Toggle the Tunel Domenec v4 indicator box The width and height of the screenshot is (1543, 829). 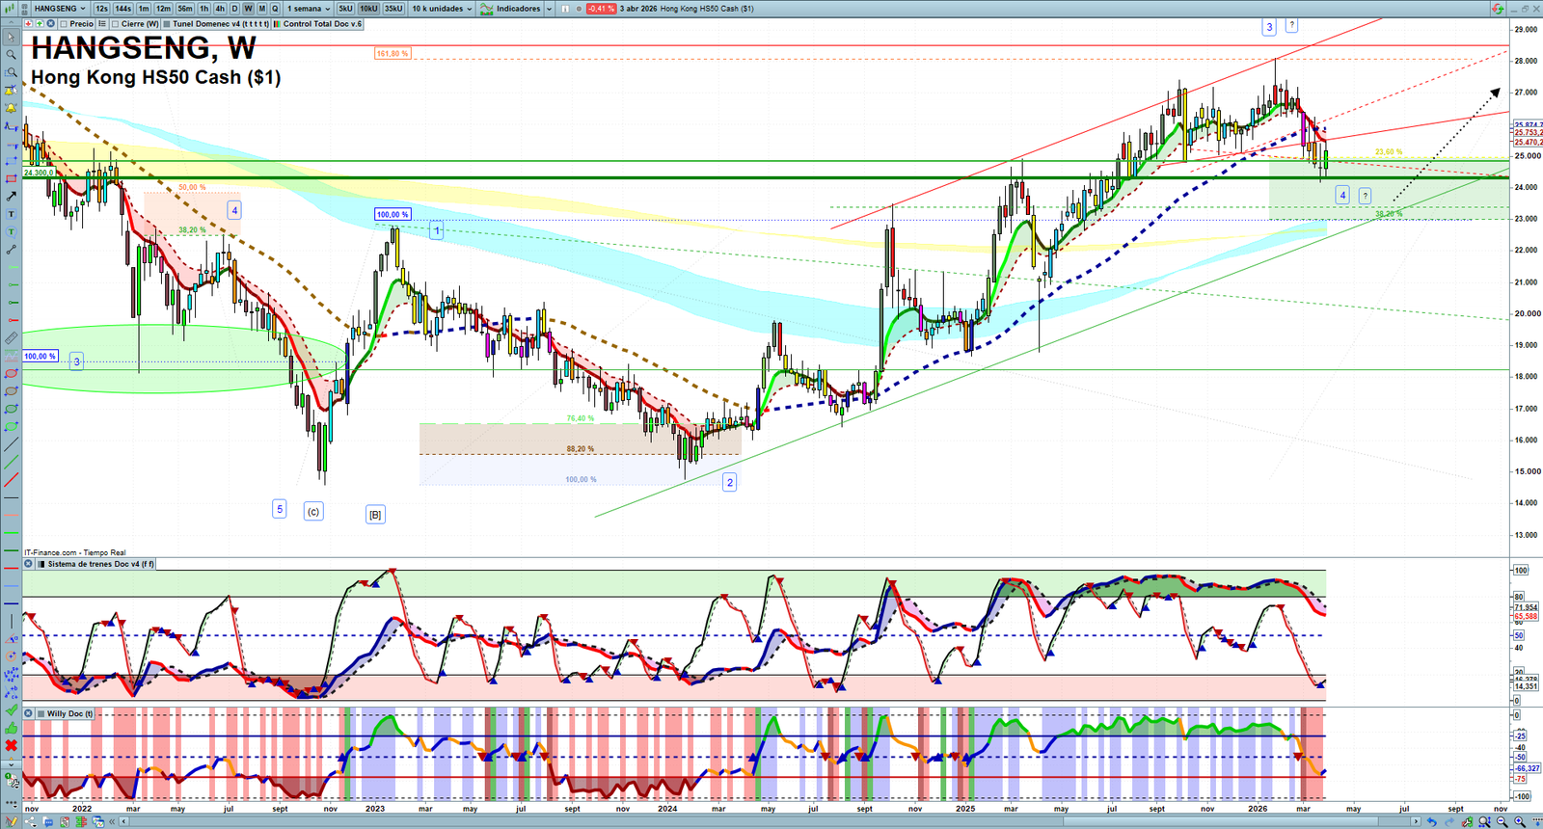167,24
